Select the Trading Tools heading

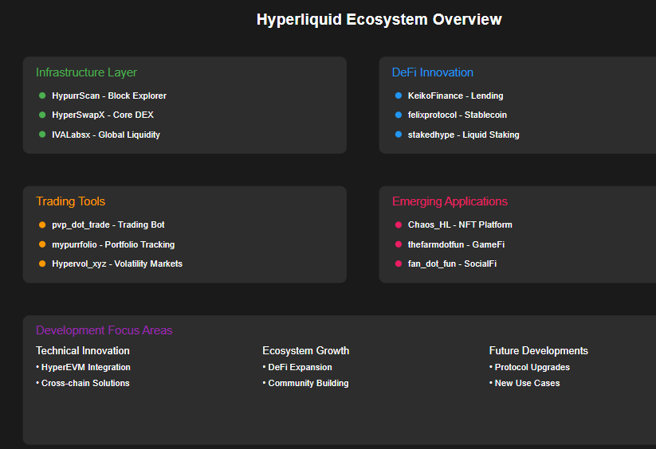click(x=70, y=201)
